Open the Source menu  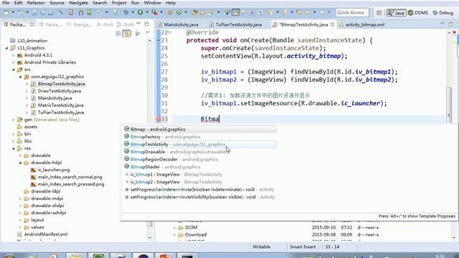point(57,3)
